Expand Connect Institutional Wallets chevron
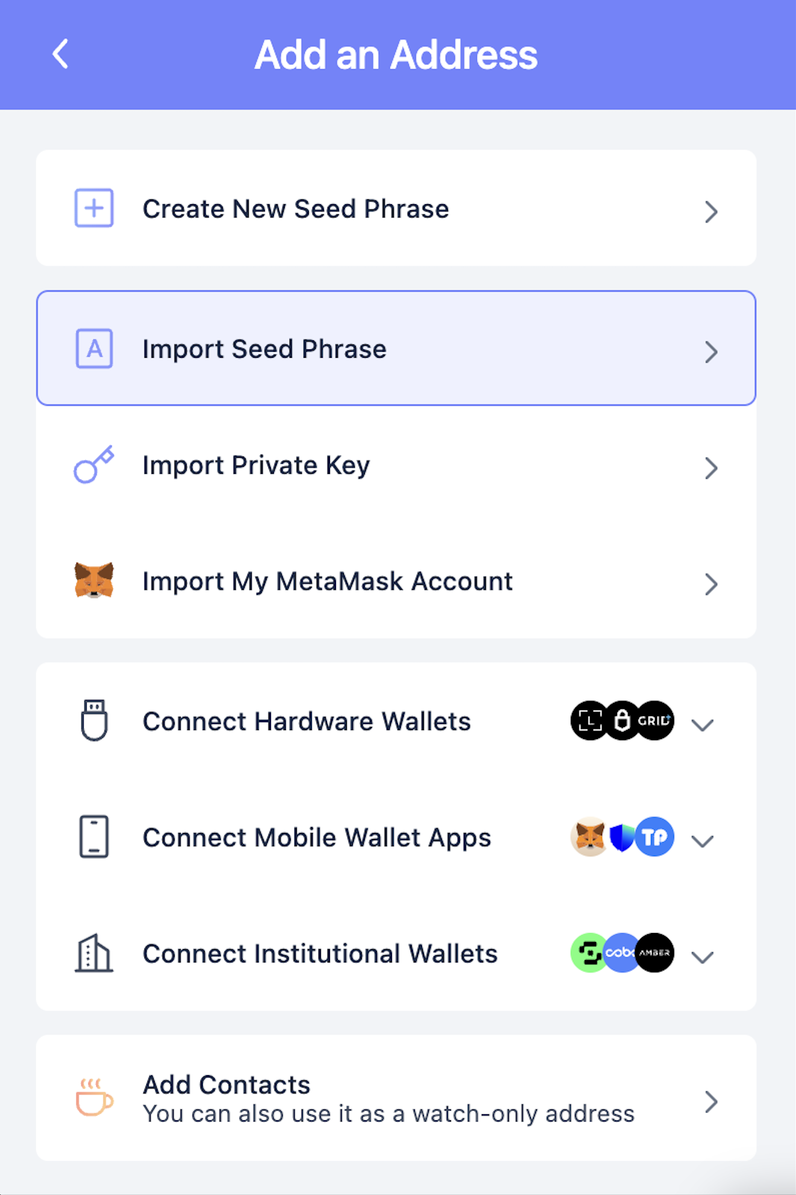This screenshot has height=1195, width=796. (x=703, y=956)
